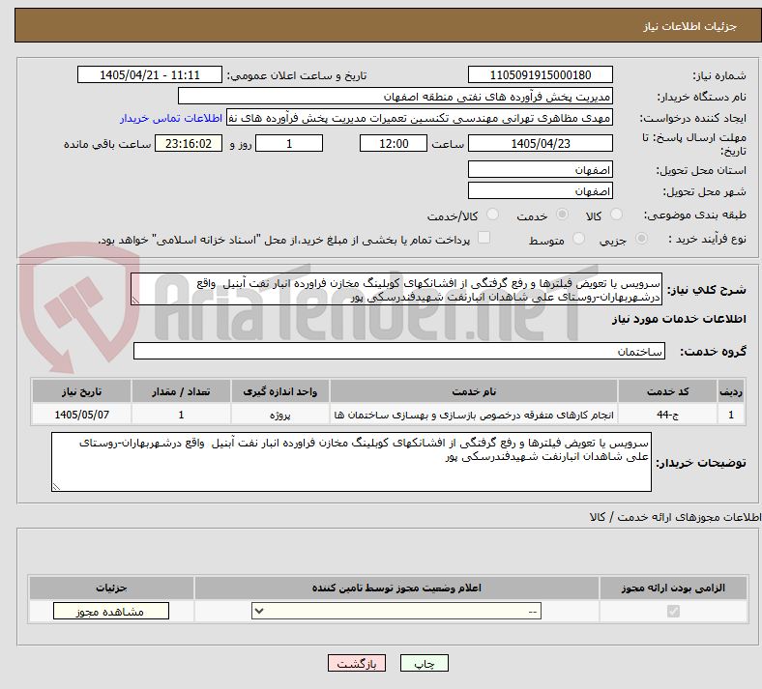
Task: Click the کد خدمت column header
Action: coord(668,391)
